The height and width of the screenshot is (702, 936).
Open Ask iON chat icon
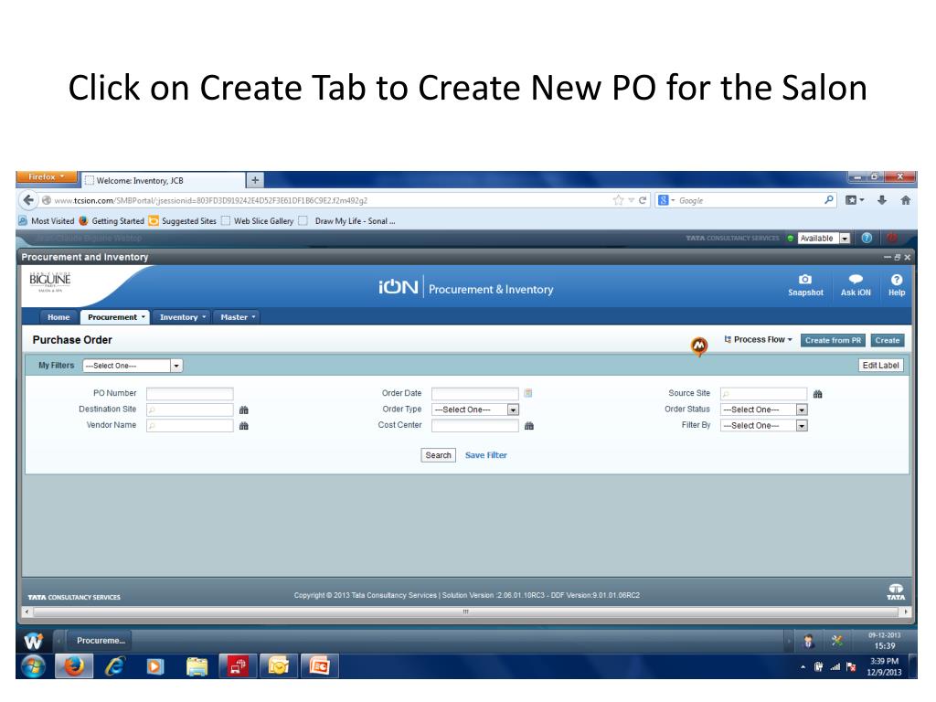click(x=856, y=280)
